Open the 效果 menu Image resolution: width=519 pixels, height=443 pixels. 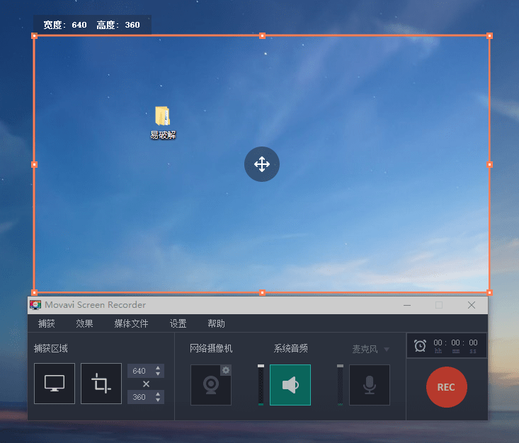(84, 324)
